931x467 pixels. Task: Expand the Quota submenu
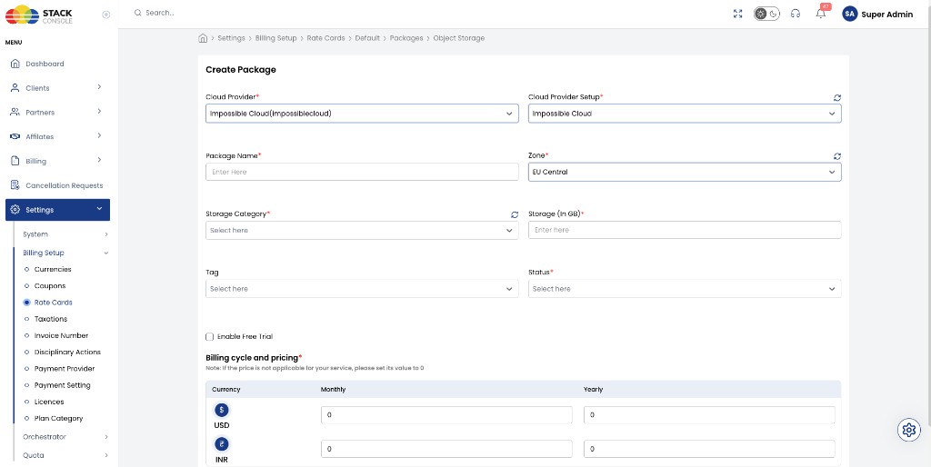pyautogui.click(x=65, y=456)
